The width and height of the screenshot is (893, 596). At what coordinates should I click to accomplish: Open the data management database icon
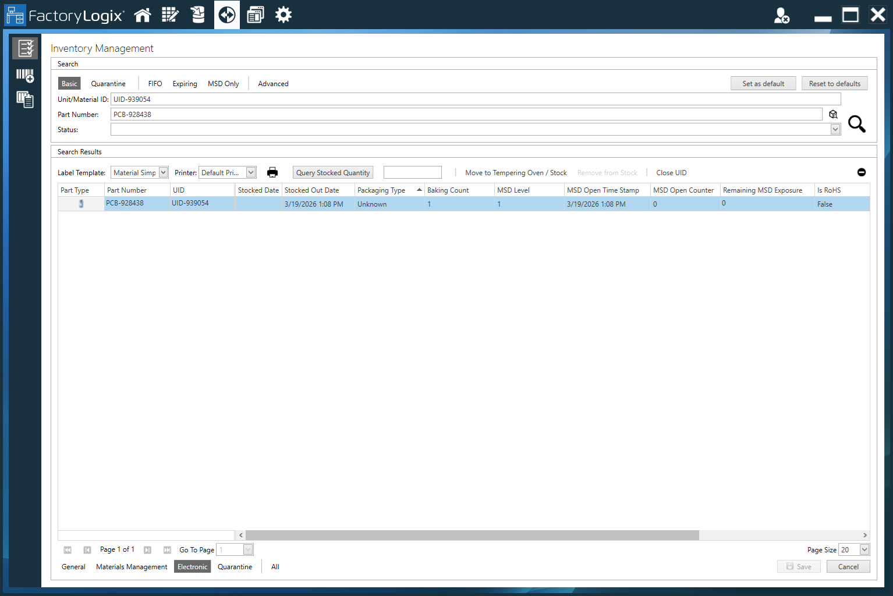198,15
